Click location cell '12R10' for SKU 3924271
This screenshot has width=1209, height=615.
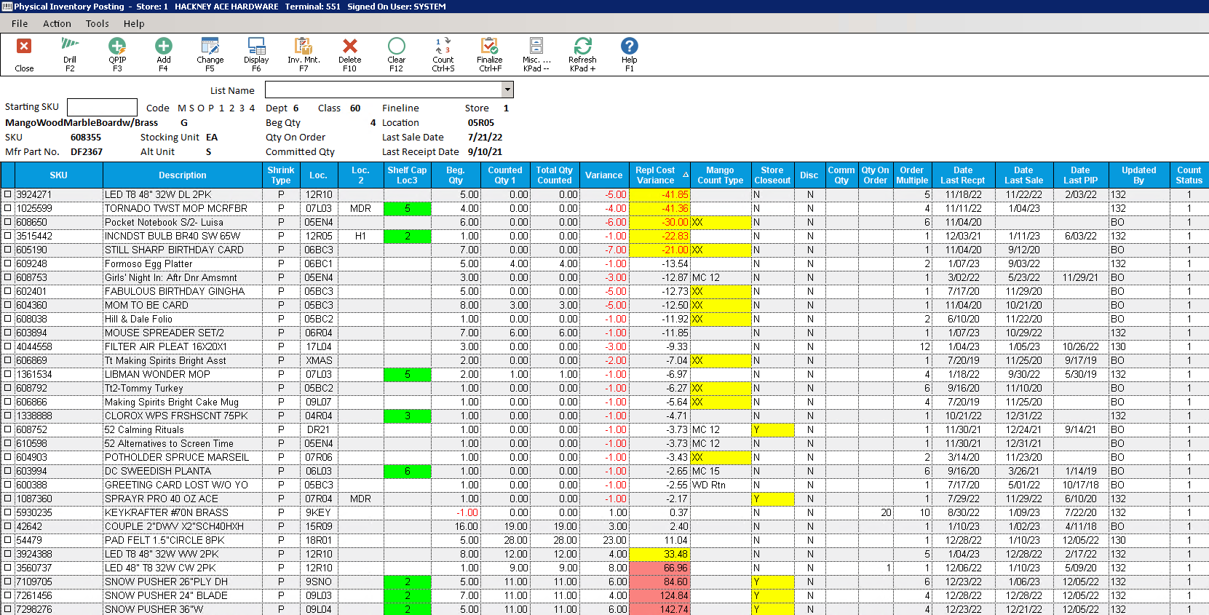click(x=319, y=194)
